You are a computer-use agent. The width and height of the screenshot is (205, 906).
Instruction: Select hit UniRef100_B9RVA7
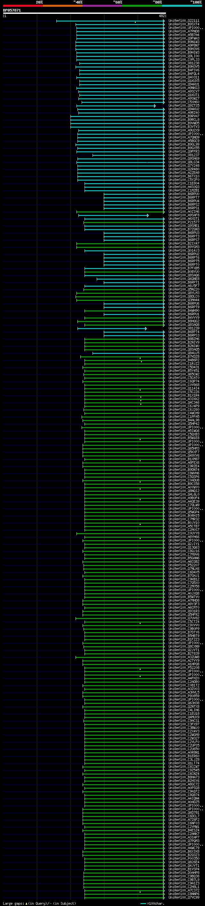pos(184,116)
